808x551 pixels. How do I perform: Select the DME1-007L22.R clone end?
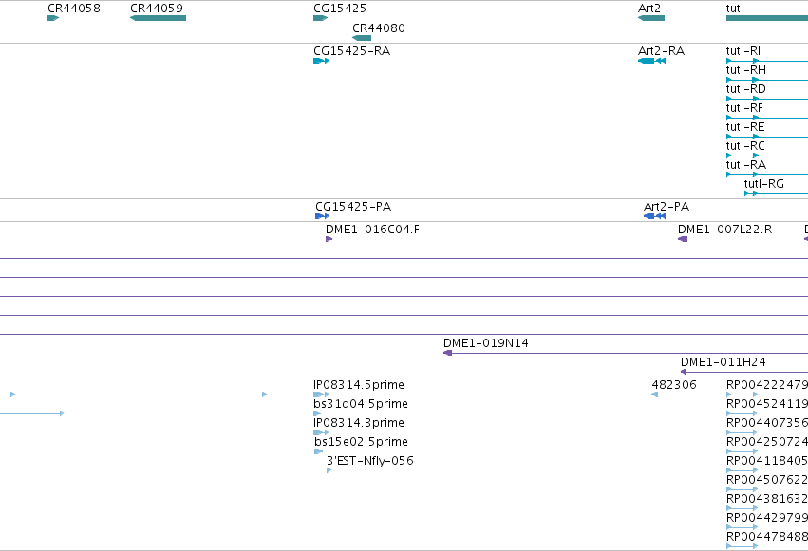[683, 239]
